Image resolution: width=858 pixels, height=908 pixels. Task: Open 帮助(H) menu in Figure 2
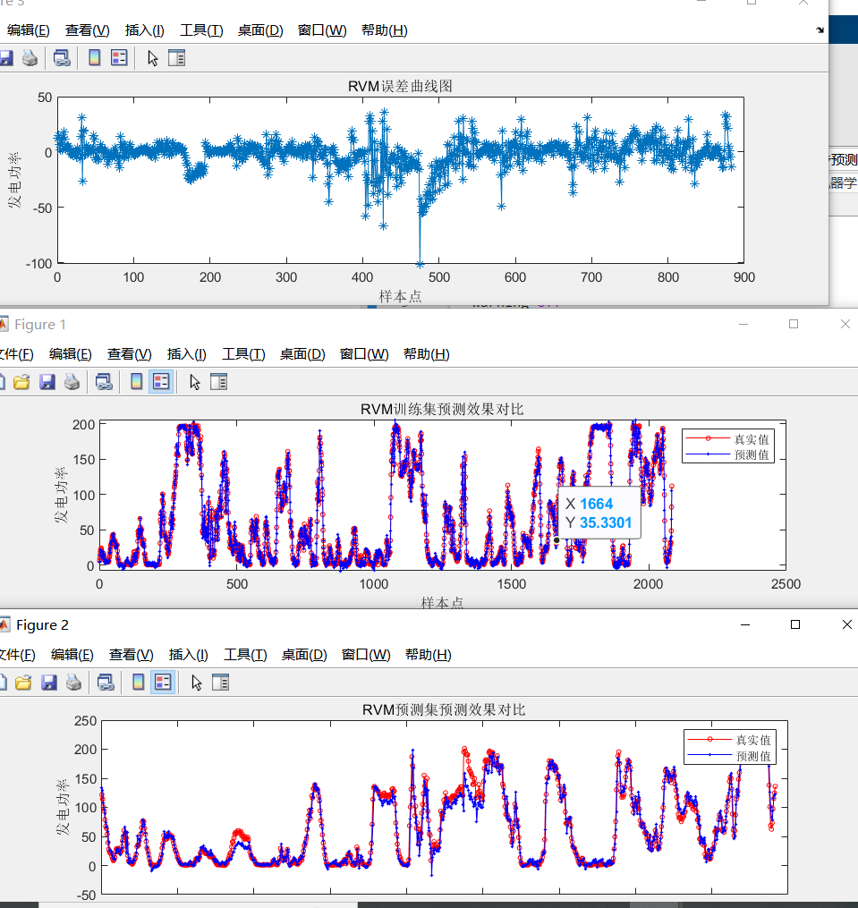[428, 654]
